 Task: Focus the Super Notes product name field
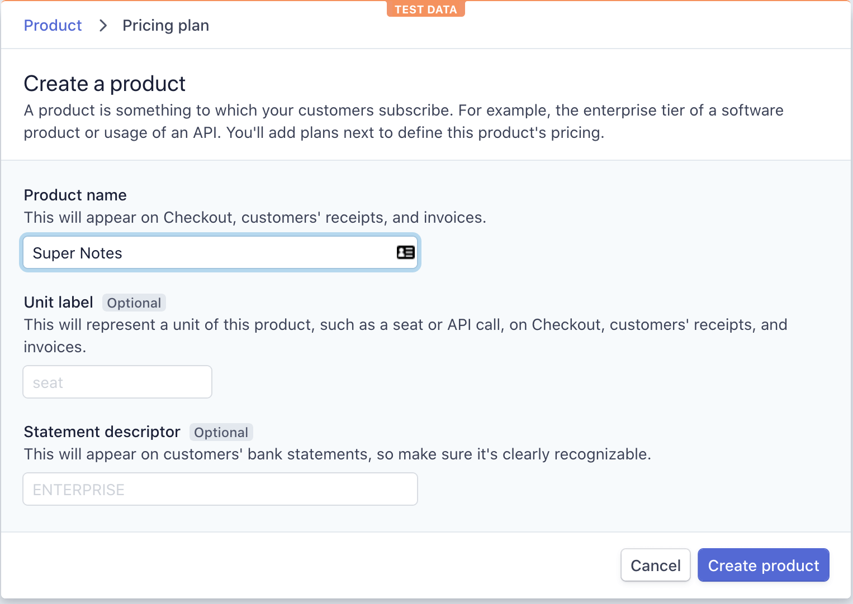[220, 253]
